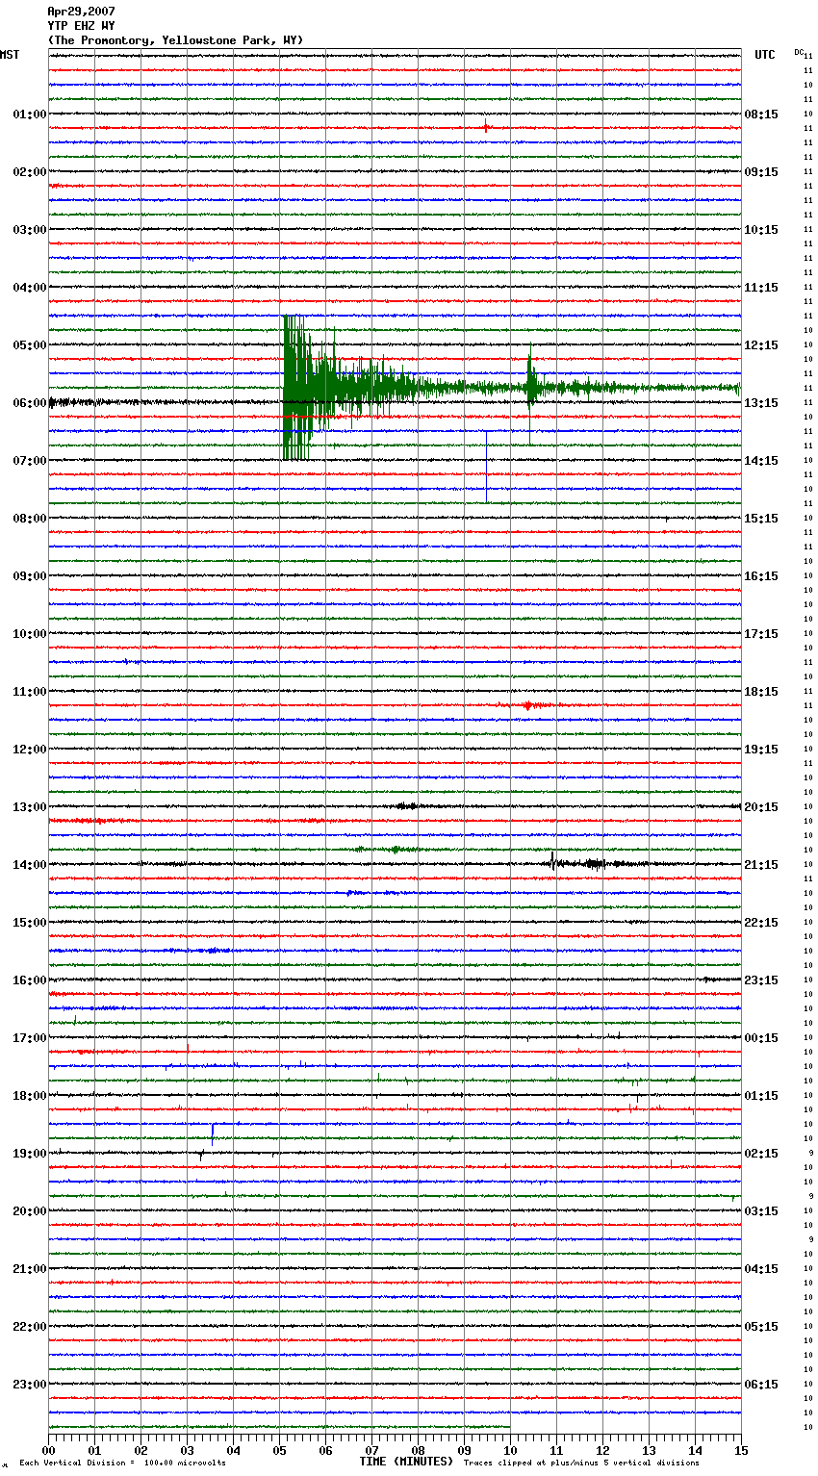Image resolution: width=818 pixels, height=1476 pixels.
Task: Select the 15:00 MST row label
Action: 30,923
